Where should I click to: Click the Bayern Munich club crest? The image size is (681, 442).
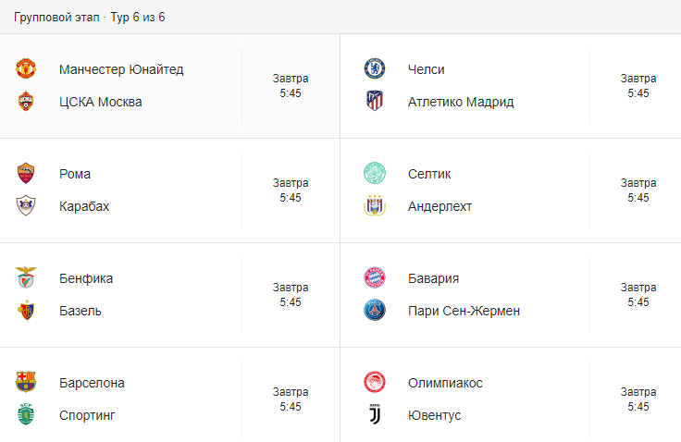click(375, 278)
